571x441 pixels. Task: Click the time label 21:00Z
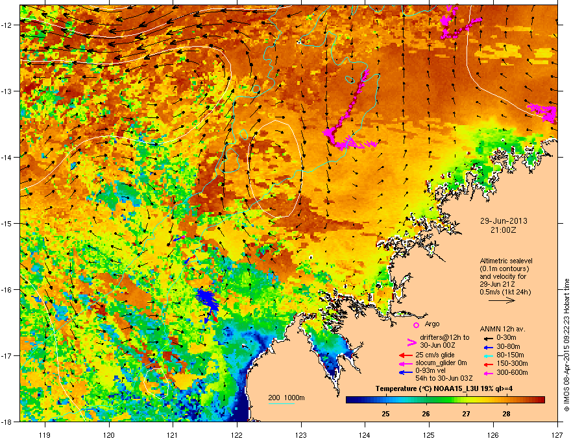click(x=504, y=230)
